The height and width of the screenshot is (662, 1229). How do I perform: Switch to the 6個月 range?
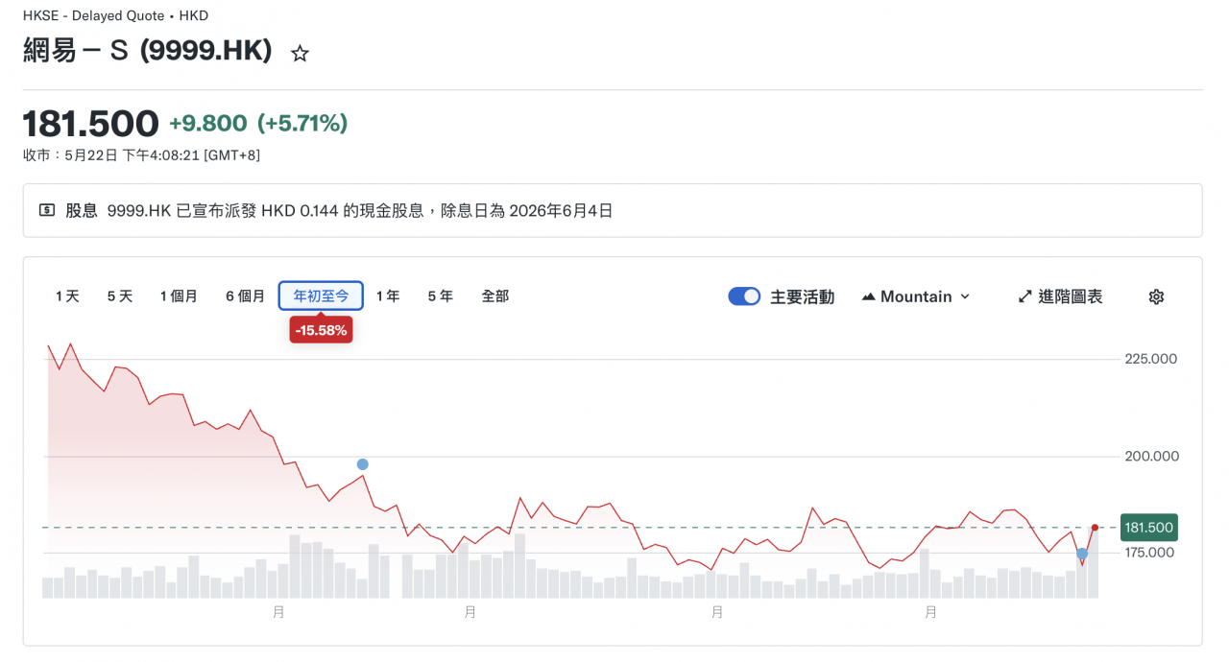click(245, 296)
